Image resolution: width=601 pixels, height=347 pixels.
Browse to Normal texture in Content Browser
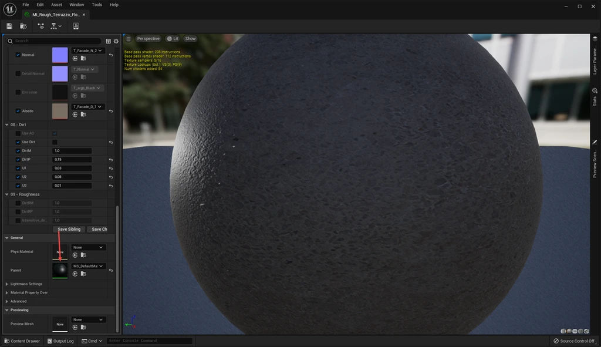click(83, 58)
